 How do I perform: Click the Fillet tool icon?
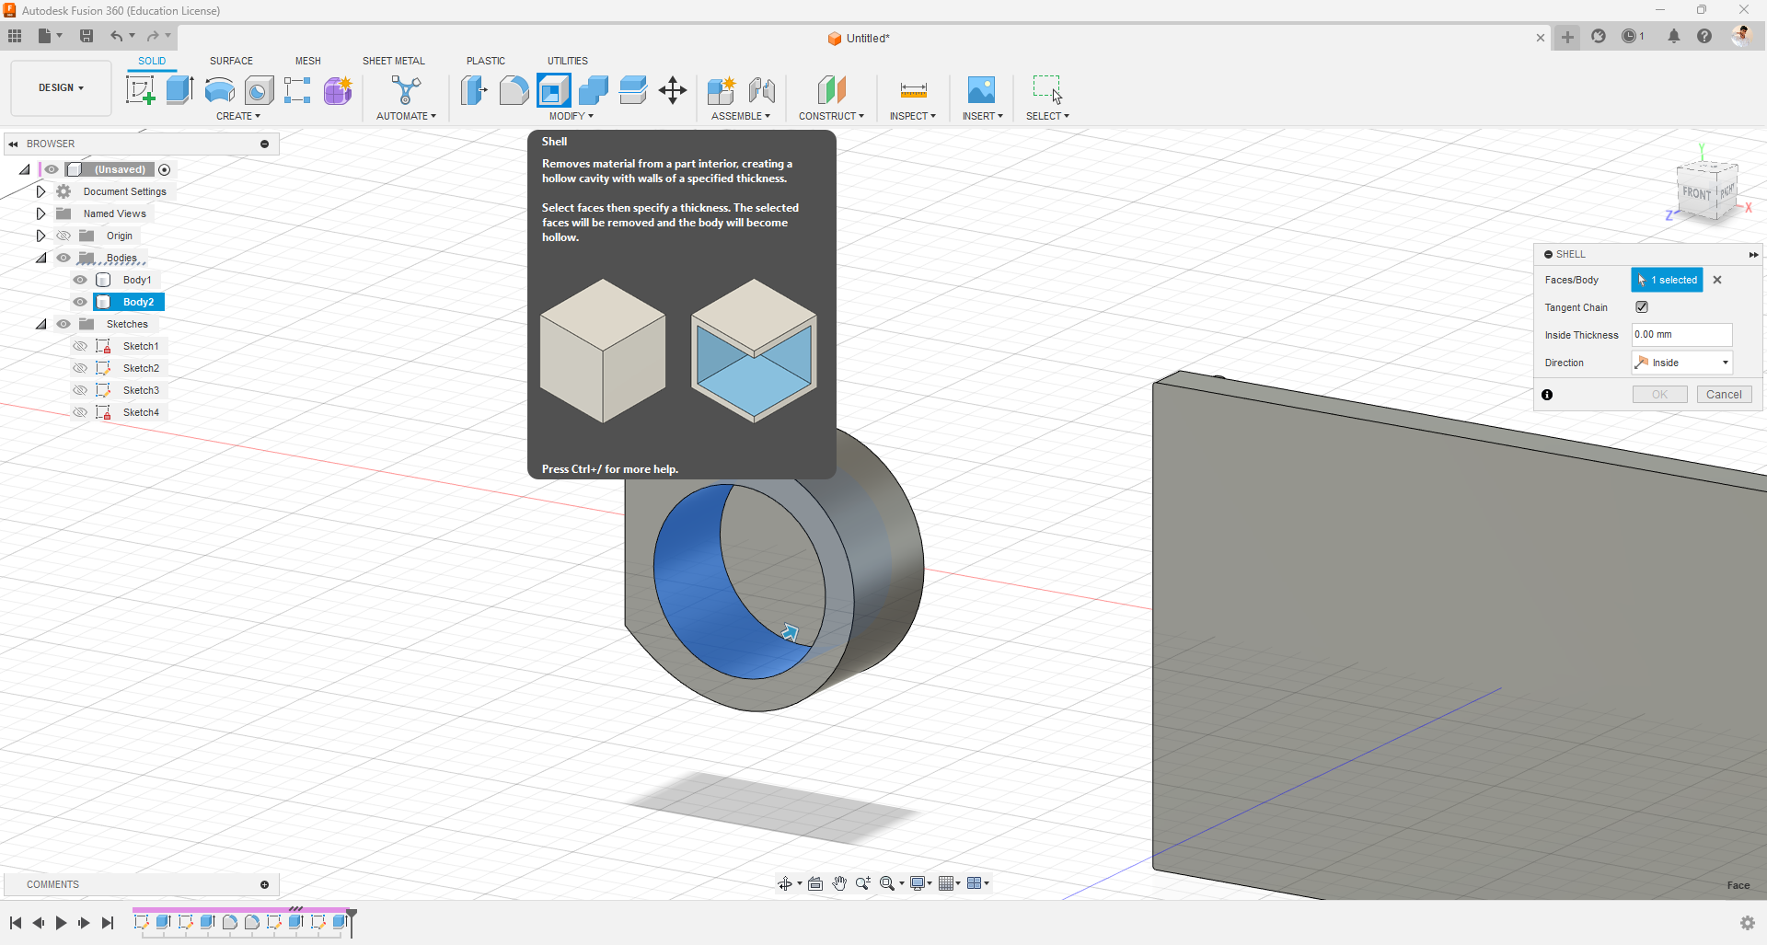pyautogui.click(x=514, y=90)
